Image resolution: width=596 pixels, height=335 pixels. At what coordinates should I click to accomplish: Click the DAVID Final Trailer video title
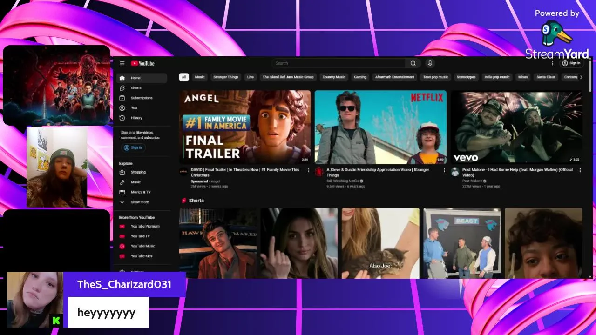point(245,173)
